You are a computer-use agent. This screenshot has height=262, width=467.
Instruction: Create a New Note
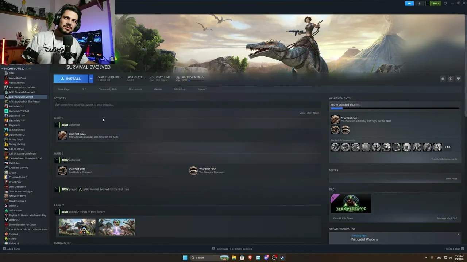pyautogui.click(x=451, y=179)
